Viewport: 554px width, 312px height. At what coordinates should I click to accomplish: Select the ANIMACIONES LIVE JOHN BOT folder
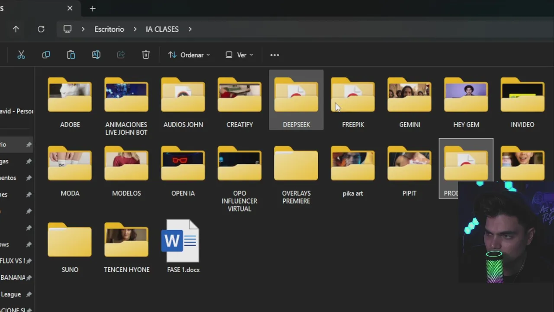126,106
